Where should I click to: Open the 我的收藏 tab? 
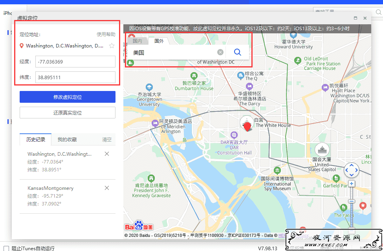[x=67, y=140]
